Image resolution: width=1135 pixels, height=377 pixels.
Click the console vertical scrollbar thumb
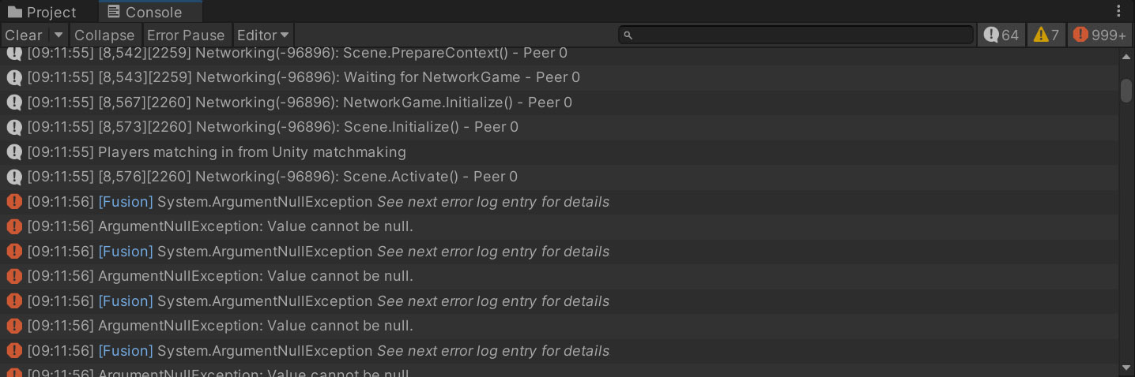(x=1126, y=90)
